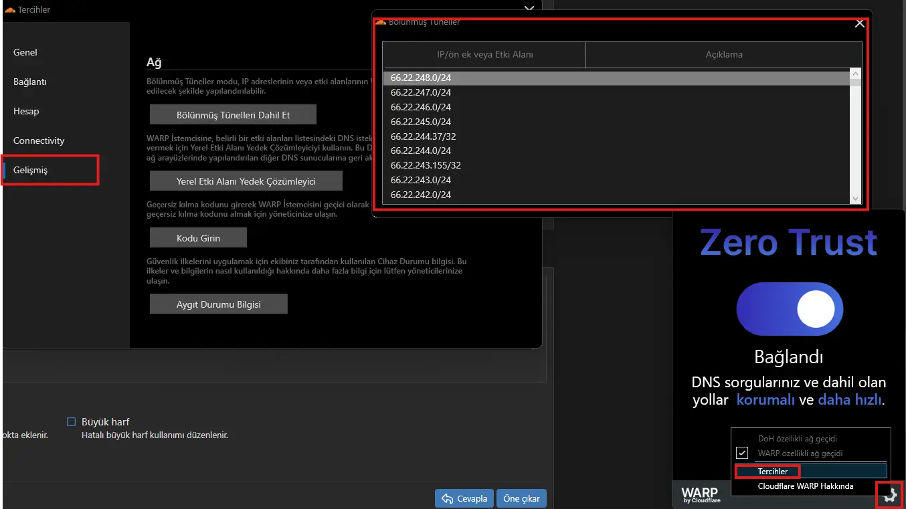Click Bölünmüş Tünelleri Dahil Et button
Image resolution: width=906 pixels, height=509 pixels.
pos(233,114)
